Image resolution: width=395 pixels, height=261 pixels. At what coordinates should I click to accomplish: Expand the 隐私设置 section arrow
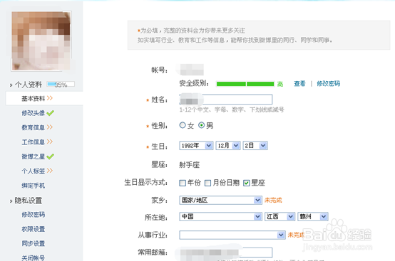point(11,201)
